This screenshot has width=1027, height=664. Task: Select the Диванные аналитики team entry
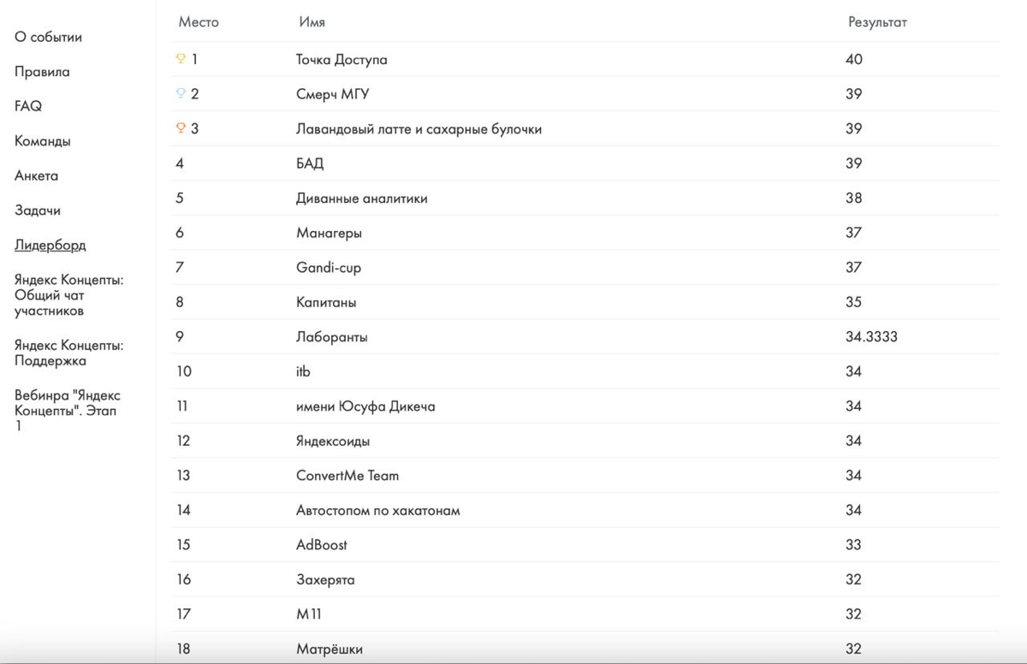(x=585, y=198)
